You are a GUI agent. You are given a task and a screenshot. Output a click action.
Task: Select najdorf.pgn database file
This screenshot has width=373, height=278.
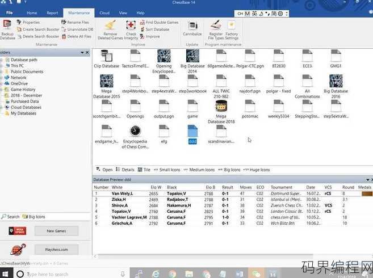[x=250, y=84]
